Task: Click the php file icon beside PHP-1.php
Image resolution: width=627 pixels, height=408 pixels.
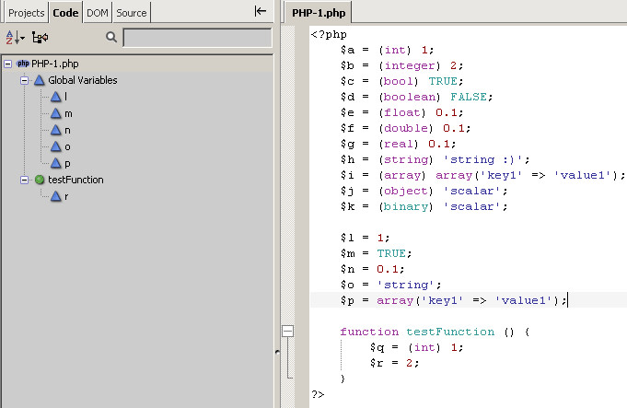Action: pos(23,64)
